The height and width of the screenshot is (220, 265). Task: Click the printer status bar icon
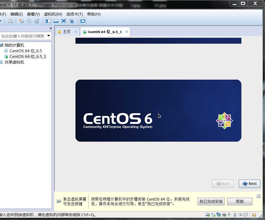click(224, 215)
